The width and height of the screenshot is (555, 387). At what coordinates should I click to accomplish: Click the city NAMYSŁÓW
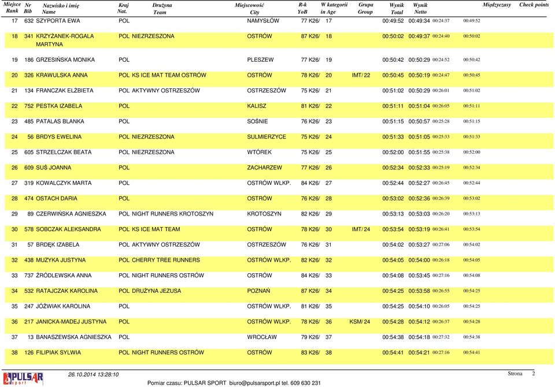[263, 21]
